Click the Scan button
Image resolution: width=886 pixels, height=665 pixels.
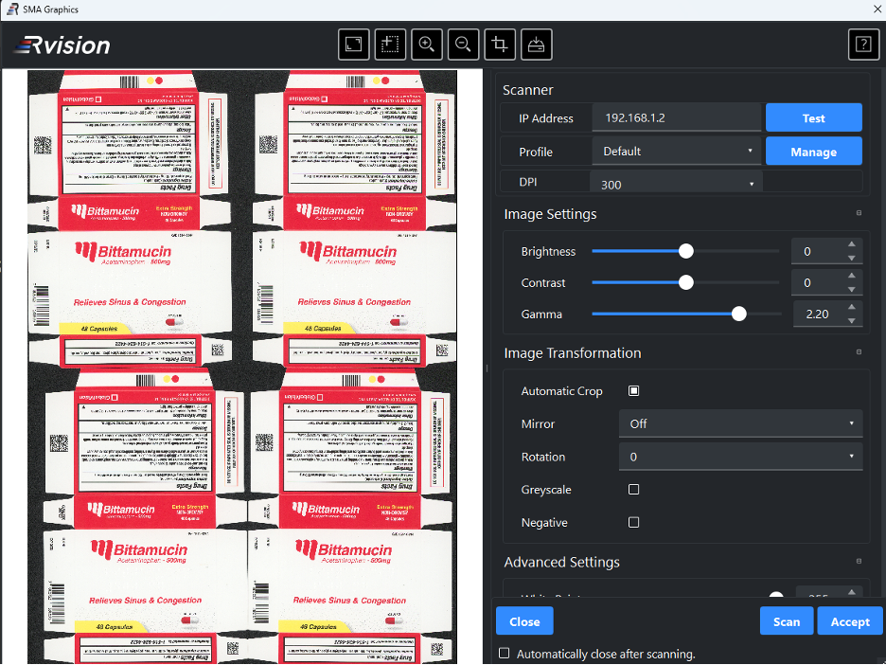[x=786, y=621]
